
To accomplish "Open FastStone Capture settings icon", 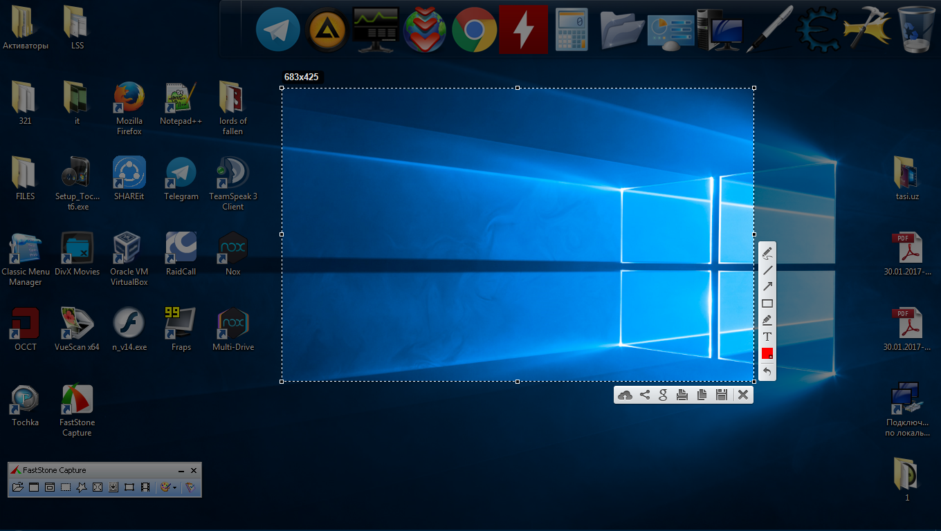I will 190,487.
